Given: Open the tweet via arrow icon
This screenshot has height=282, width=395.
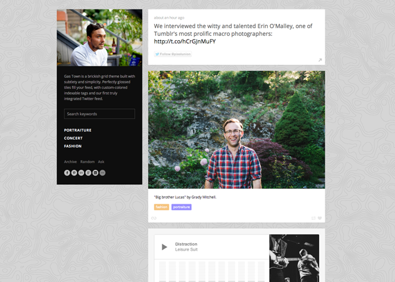Looking at the screenshot, I should click(320, 60).
